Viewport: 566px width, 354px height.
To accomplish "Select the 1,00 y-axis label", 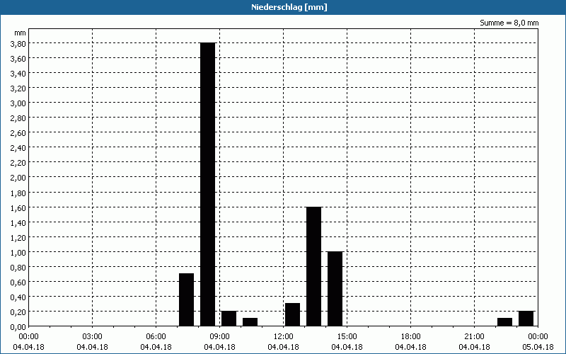I will [18, 253].
